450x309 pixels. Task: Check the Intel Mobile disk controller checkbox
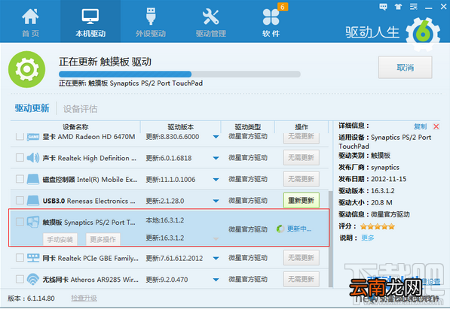tap(20, 179)
